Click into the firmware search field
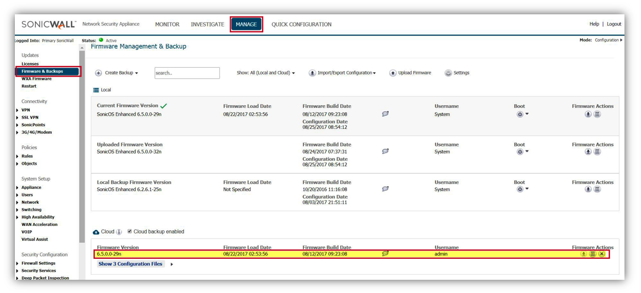Image resolution: width=641 pixels, height=293 pixels. point(187,73)
